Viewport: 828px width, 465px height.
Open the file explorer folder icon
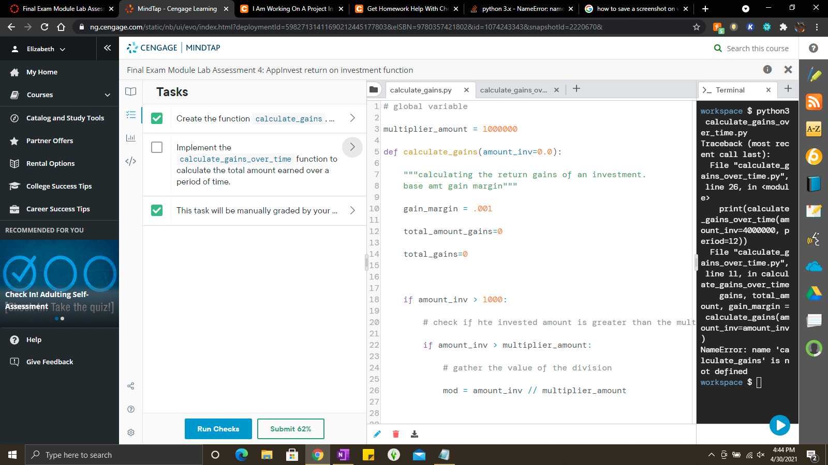coord(374,90)
